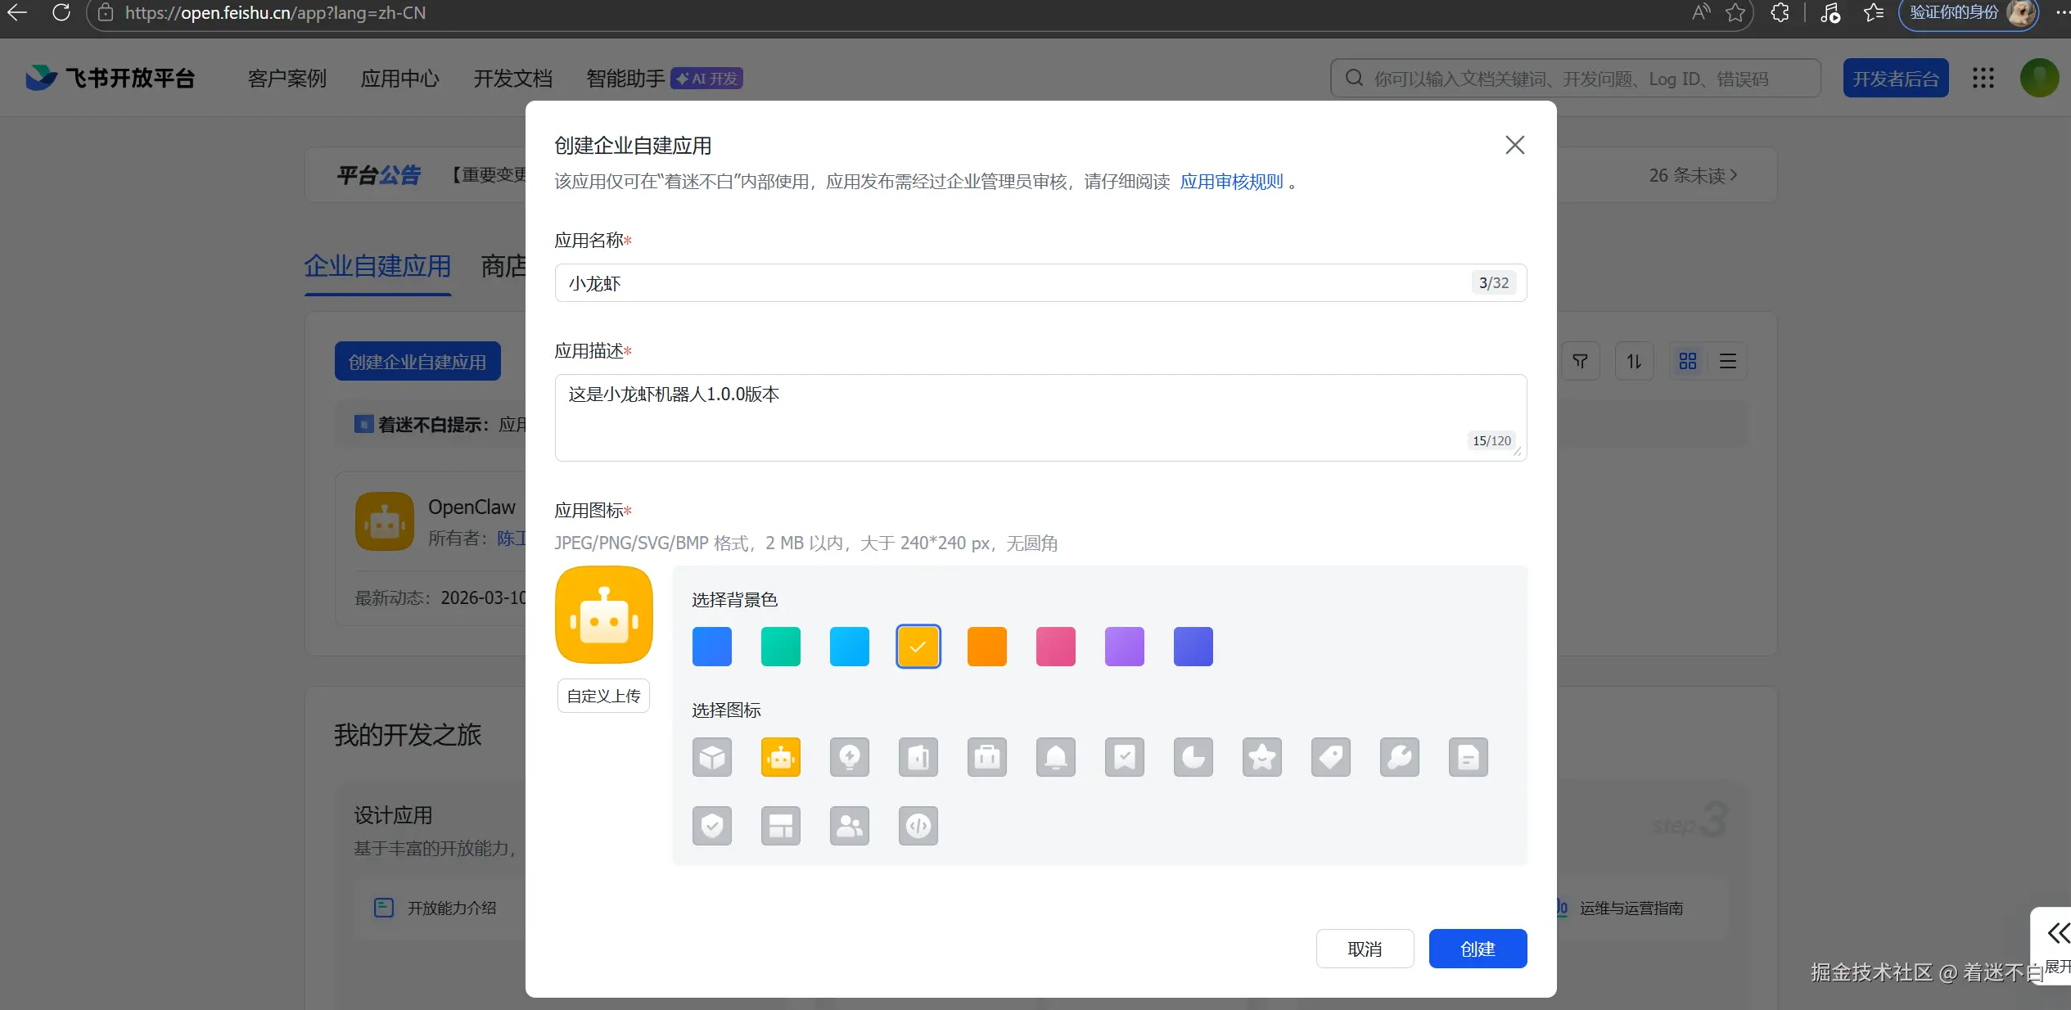
Task: Pick the bell notification app icon
Action: tap(1055, 758)
